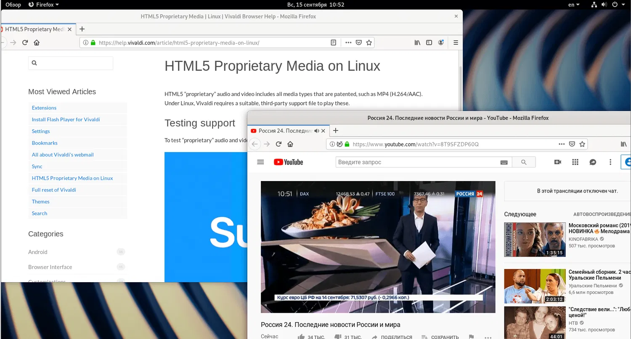Image resolution: width=631 pixels, height=339 pixels.
Task: Open the Library in the Vivaldi help window
Action: pyautogui.click(x=417, y=43)
